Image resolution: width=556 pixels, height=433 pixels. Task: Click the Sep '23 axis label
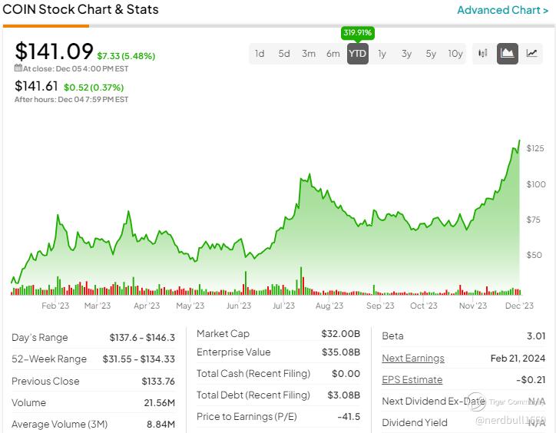coord(380,306)
